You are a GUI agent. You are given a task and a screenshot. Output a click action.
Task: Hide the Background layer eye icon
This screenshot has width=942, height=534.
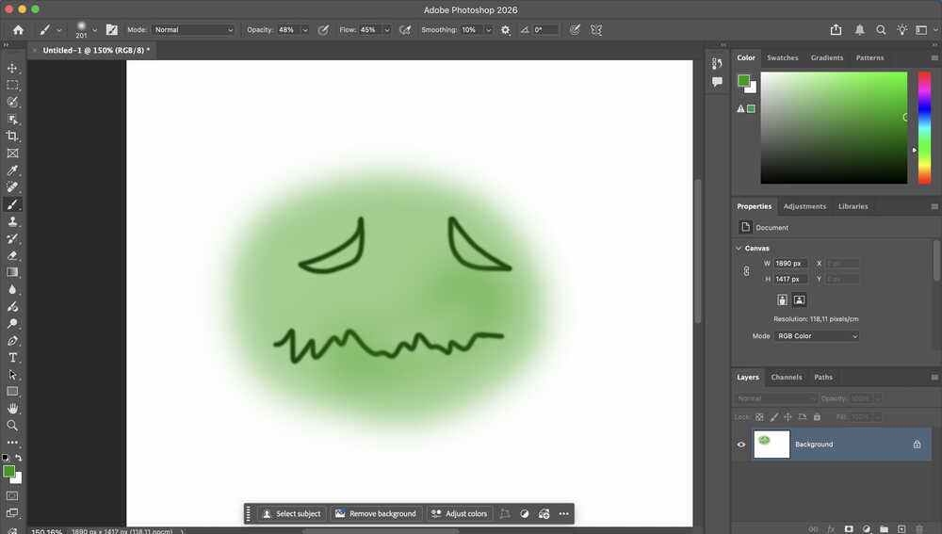740,445
